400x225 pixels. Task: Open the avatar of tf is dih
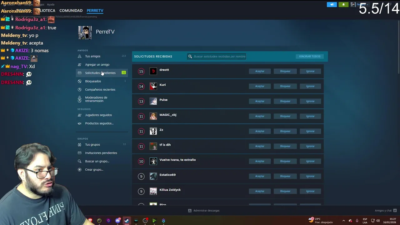(x=153, y=146)
